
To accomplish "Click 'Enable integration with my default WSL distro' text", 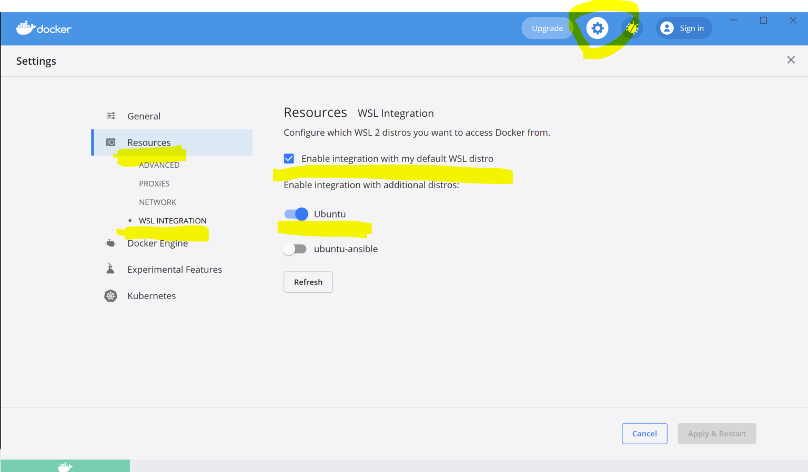I will [x=397, y=158].
